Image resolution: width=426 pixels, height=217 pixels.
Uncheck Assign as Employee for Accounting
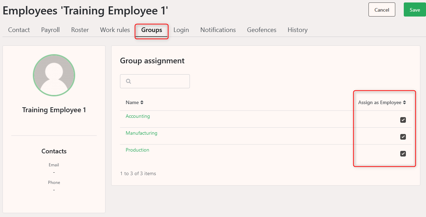(x=403, y=120)
